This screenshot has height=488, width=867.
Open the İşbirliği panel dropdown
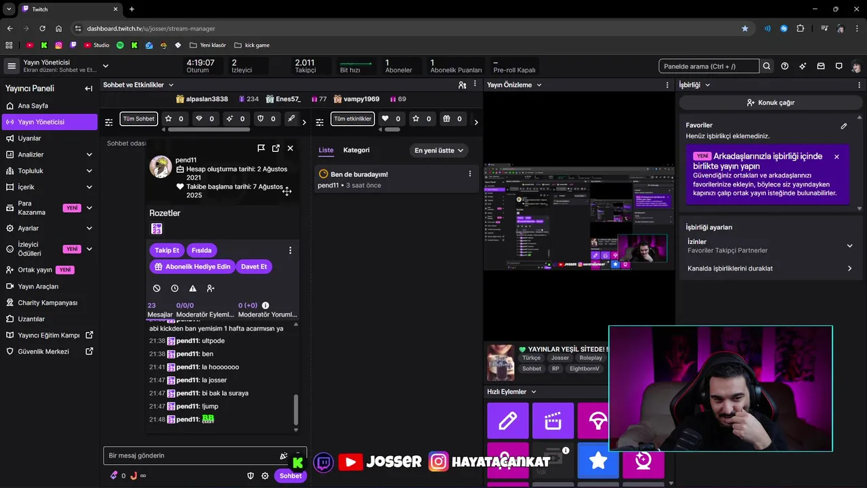click(x=694, y=85)
